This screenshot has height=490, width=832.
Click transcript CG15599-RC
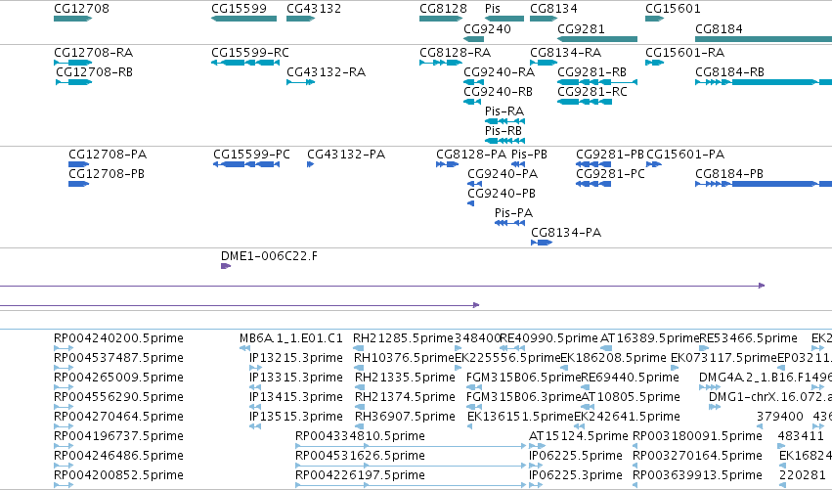pyautogui.click(x=245, y=63)
